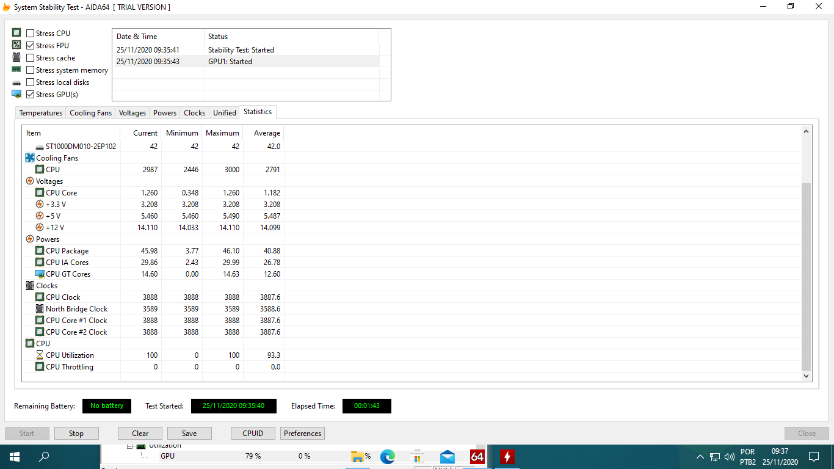Open Microsoft Edge from the taskbar
The image size is (834, 469).
pos(388,456)
